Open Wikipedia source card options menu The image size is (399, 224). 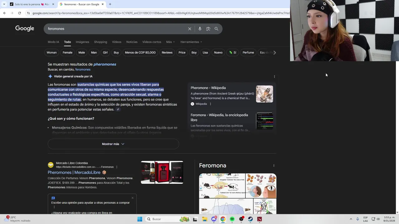pos(210,104)
